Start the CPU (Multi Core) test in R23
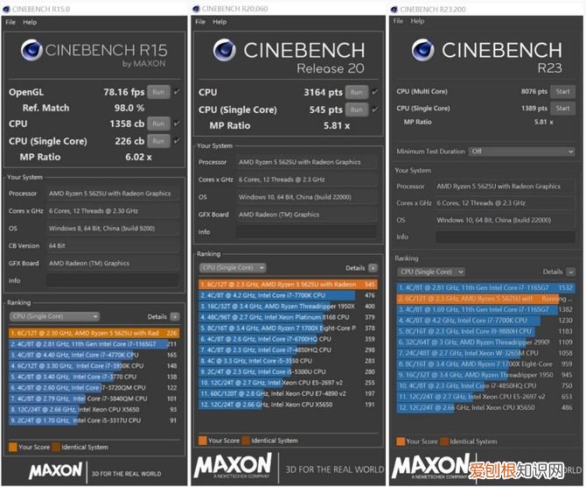Screen dimensions: 586x487 562,91
